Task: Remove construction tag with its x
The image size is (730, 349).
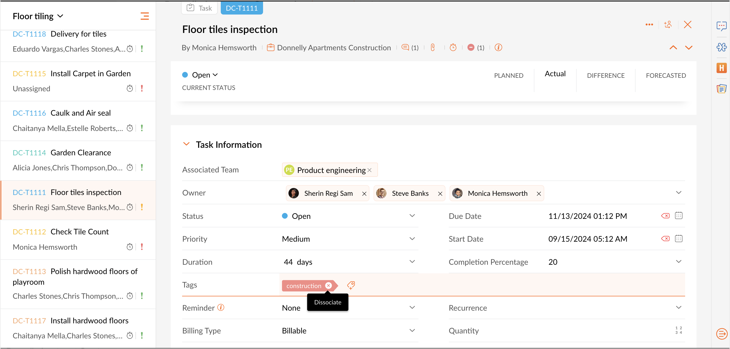Action: pyautogui.click(x=328, y=285)
